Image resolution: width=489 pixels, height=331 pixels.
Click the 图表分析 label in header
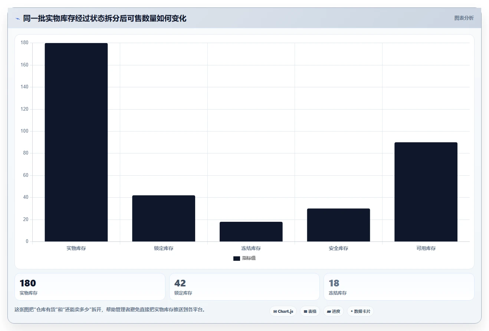coord(464,18)
